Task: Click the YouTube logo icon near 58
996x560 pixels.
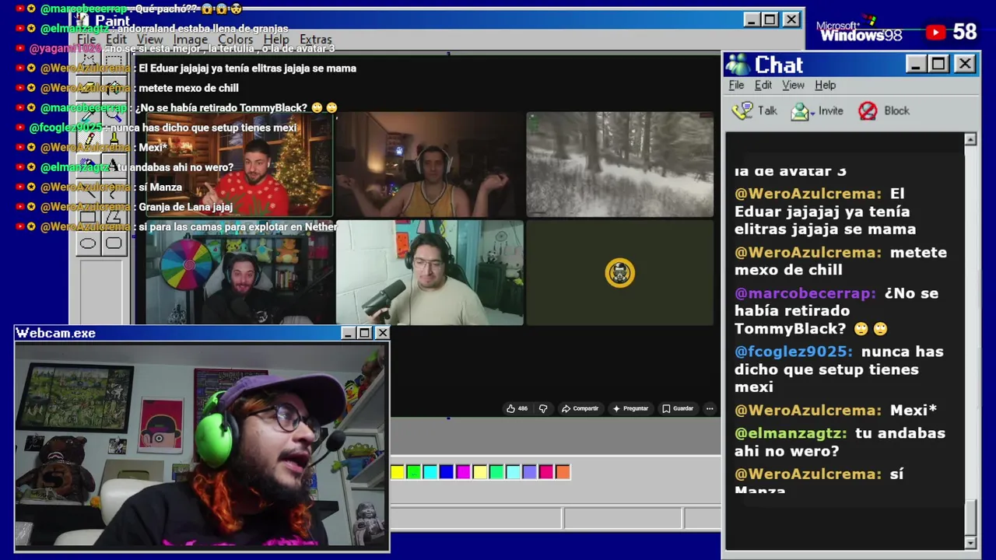Action: tap(936, 32)
